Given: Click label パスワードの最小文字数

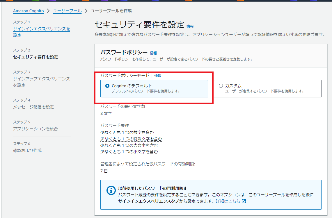Looking at the screenshot, I should [123, 106].
